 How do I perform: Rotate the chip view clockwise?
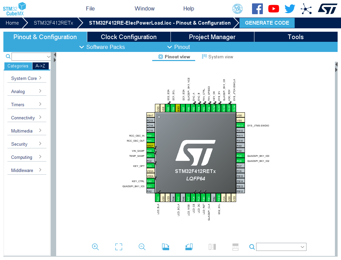(165, 247)
